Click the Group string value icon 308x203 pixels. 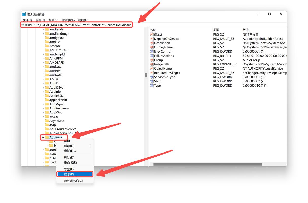pos(152,60)
